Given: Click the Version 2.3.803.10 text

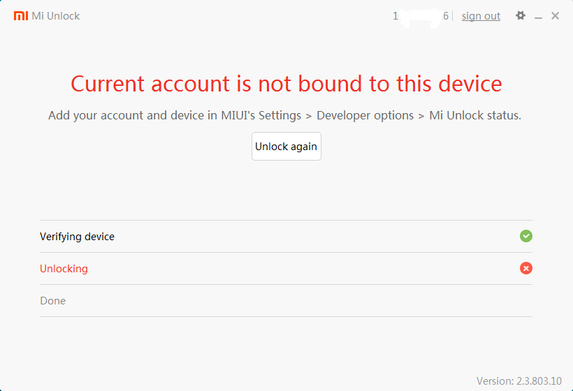Looking at the screenshot, I should [x=518, y=381].
